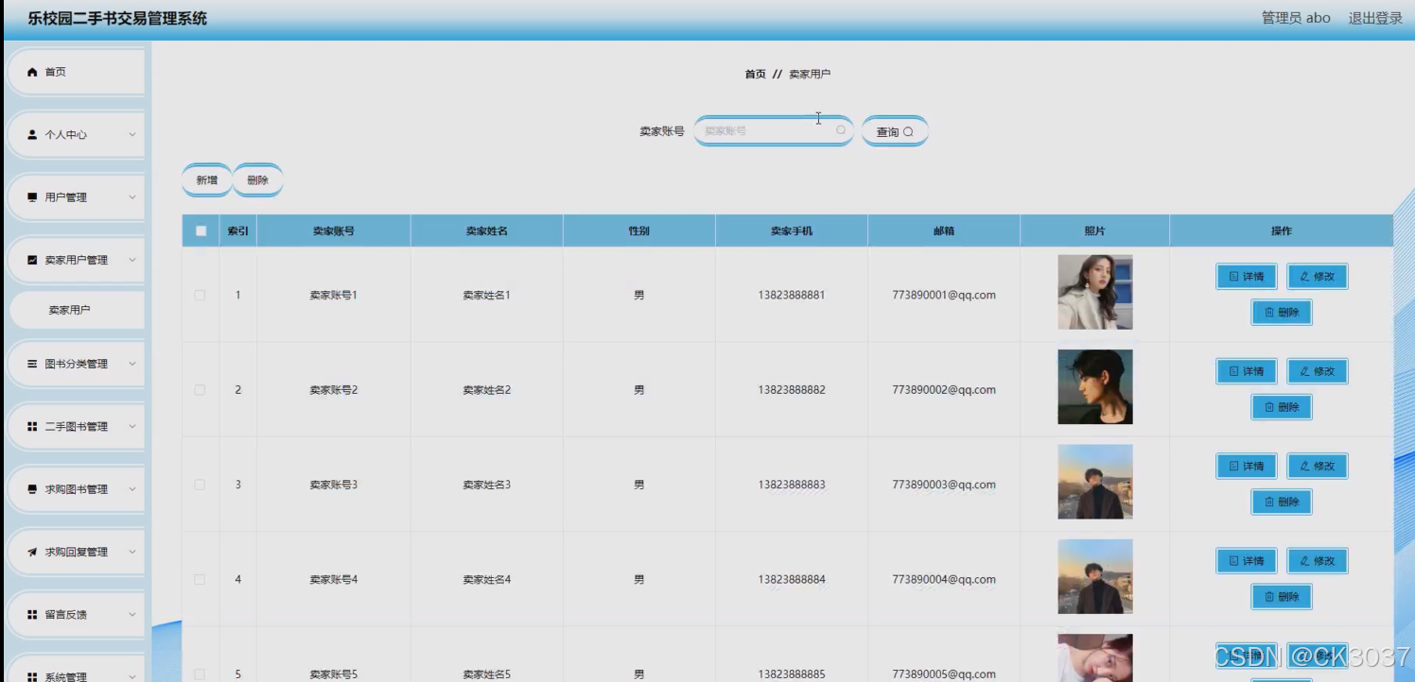Image resolution: width=1415 pixels, height=682 pixels.
Task: Click the person icon beside 个人中心
Action: [32, 135]
